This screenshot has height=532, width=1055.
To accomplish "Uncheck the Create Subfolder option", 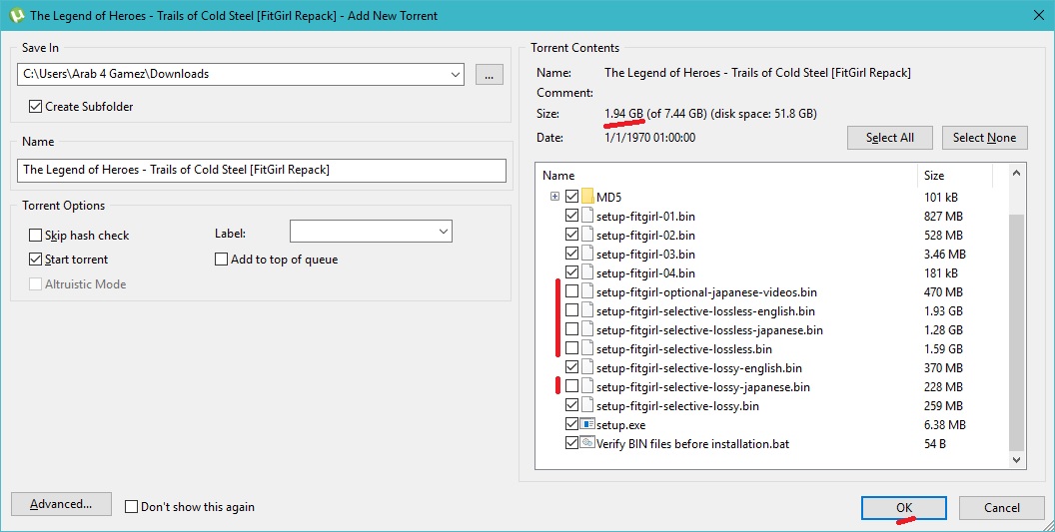I will tap(36, 107).
